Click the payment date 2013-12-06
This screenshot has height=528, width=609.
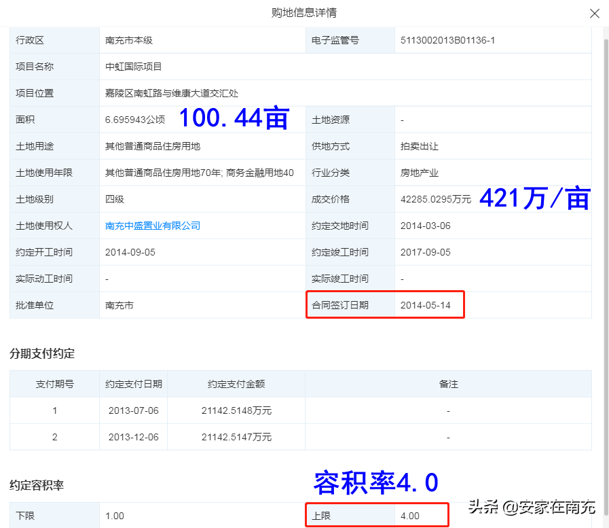coord(133,437)
